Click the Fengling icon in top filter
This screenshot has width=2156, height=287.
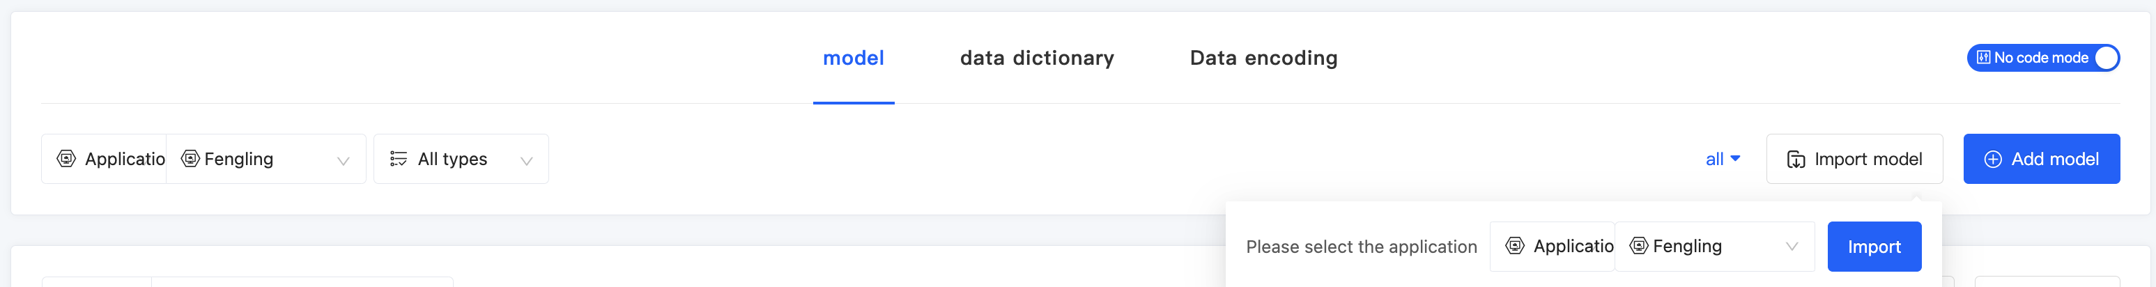(191, 159)
